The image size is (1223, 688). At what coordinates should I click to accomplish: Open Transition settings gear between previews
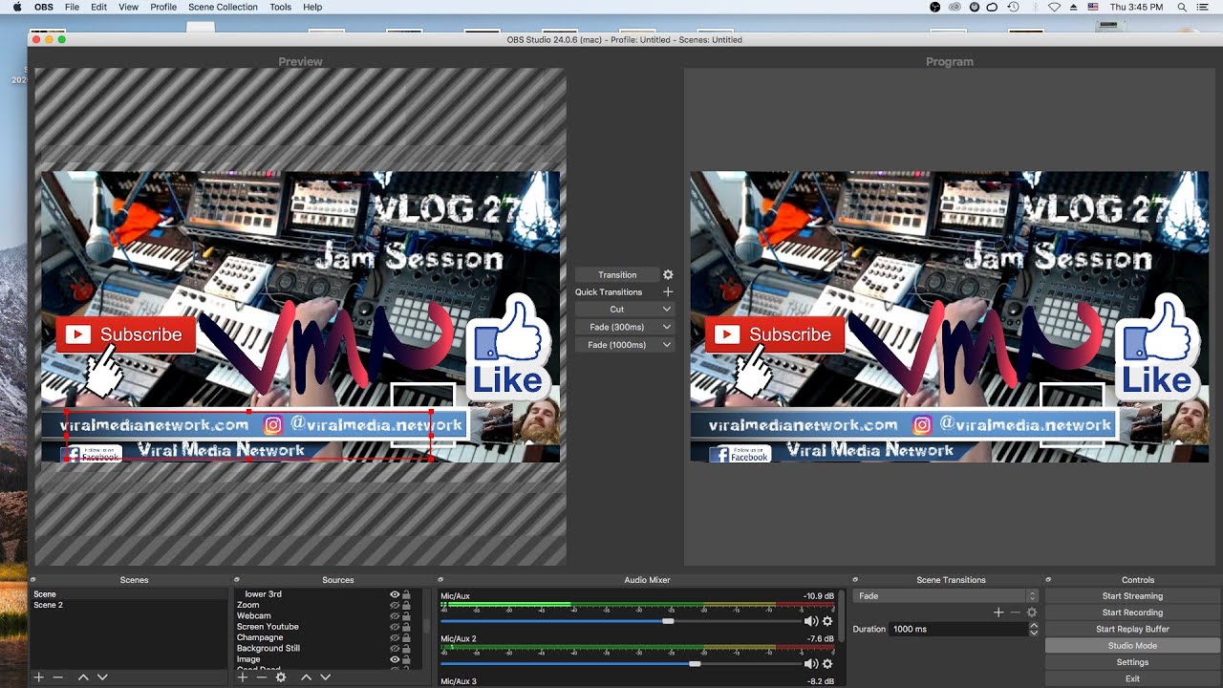pyautogui.click(x=668, y=274)
